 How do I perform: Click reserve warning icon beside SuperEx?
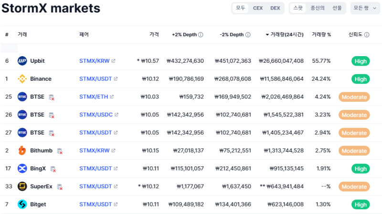60,187
